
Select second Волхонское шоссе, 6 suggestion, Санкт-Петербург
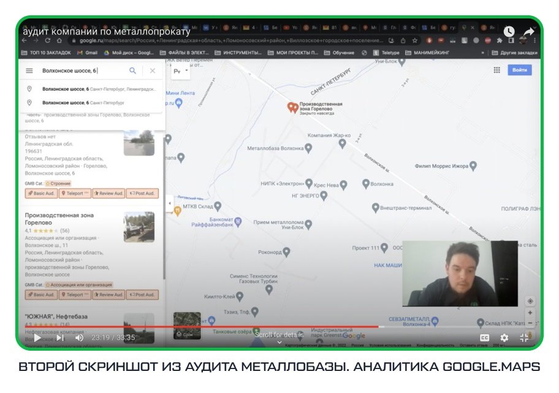pyautogui.click(x=91, y=103)
